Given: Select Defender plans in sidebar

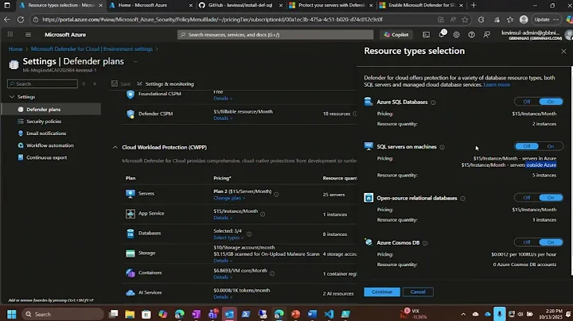Looking at the screenshot, I should [52, 110].
